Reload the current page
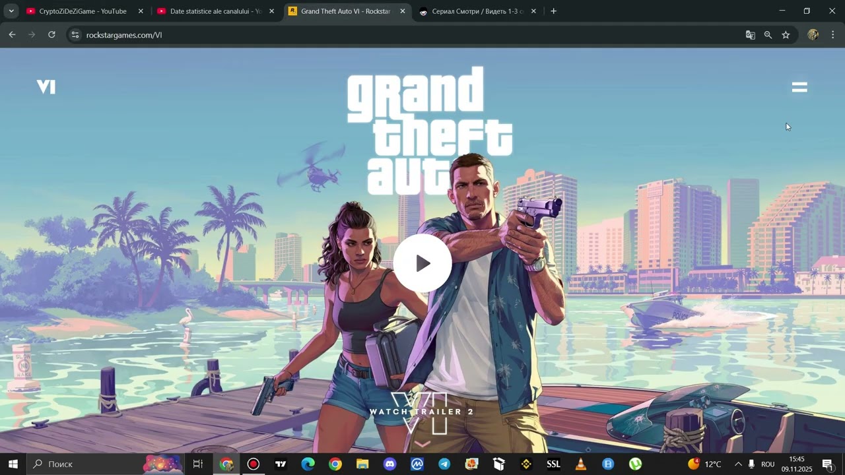Image resolution: width=845 pixels, height=475 pixels. click(x=51, y=35)
